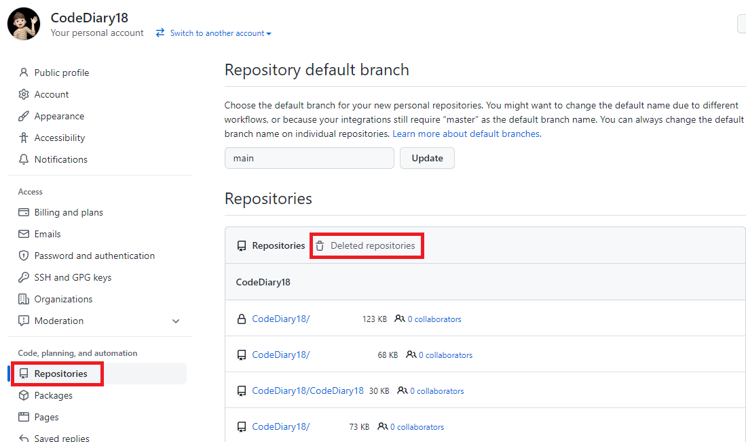Open Billing and plans
The height and width of the screenshot is (442, 746).
click(69, 212)
